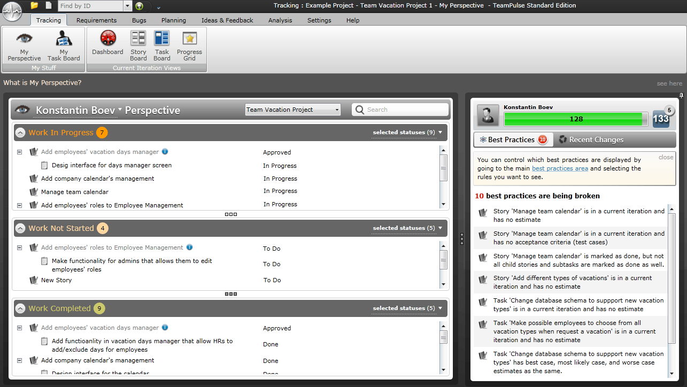
Task: Follow the 'see here' link
Action: click(x=669, y=83)
